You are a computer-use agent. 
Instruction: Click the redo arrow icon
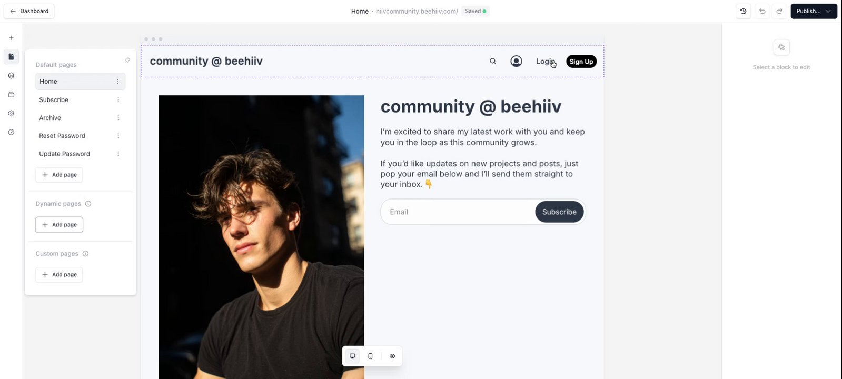779,11
